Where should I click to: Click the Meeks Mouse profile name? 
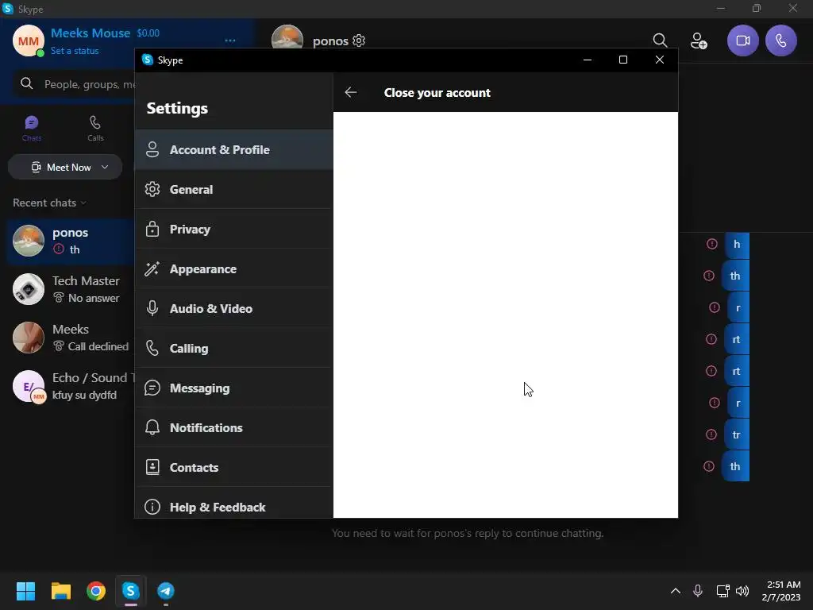(x=91, y=33)
